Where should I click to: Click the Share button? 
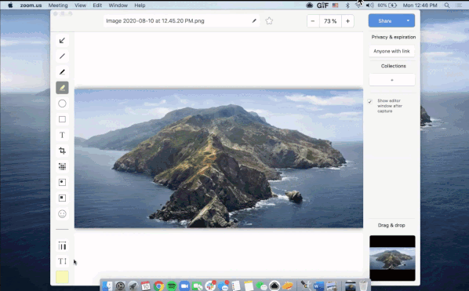(385, 21)
